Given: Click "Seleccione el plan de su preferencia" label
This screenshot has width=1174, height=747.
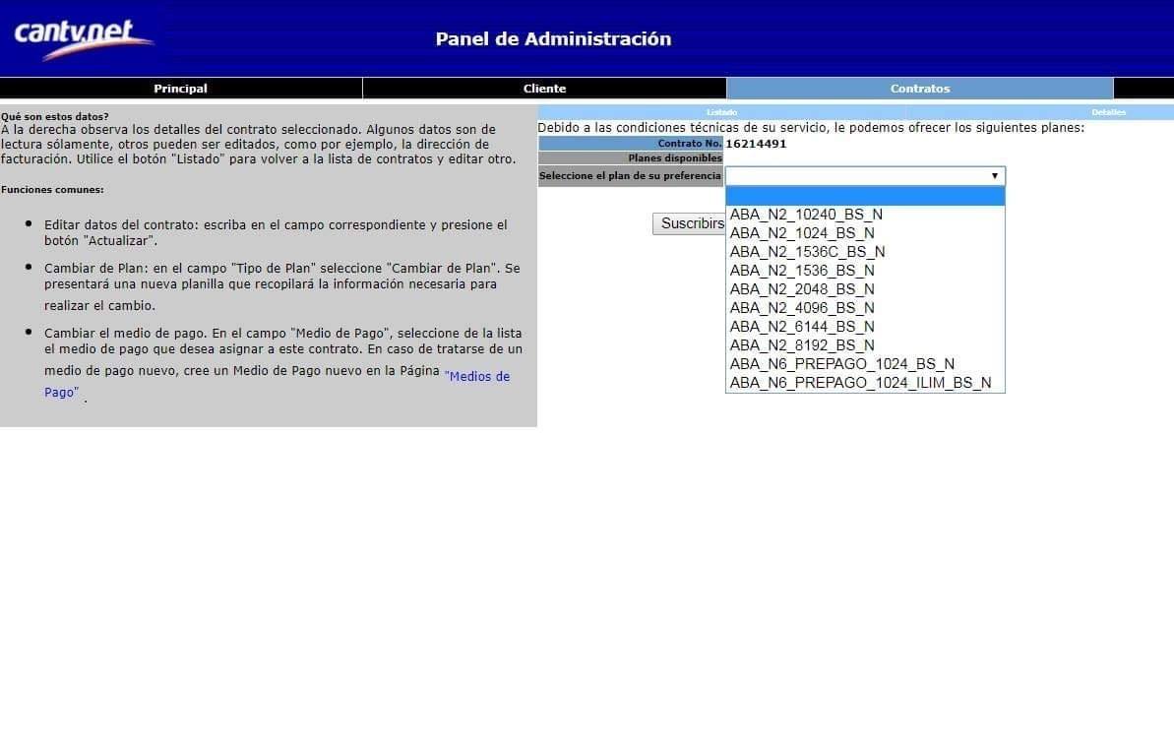Looking at the screenshot, I should [x=630, y=176].
